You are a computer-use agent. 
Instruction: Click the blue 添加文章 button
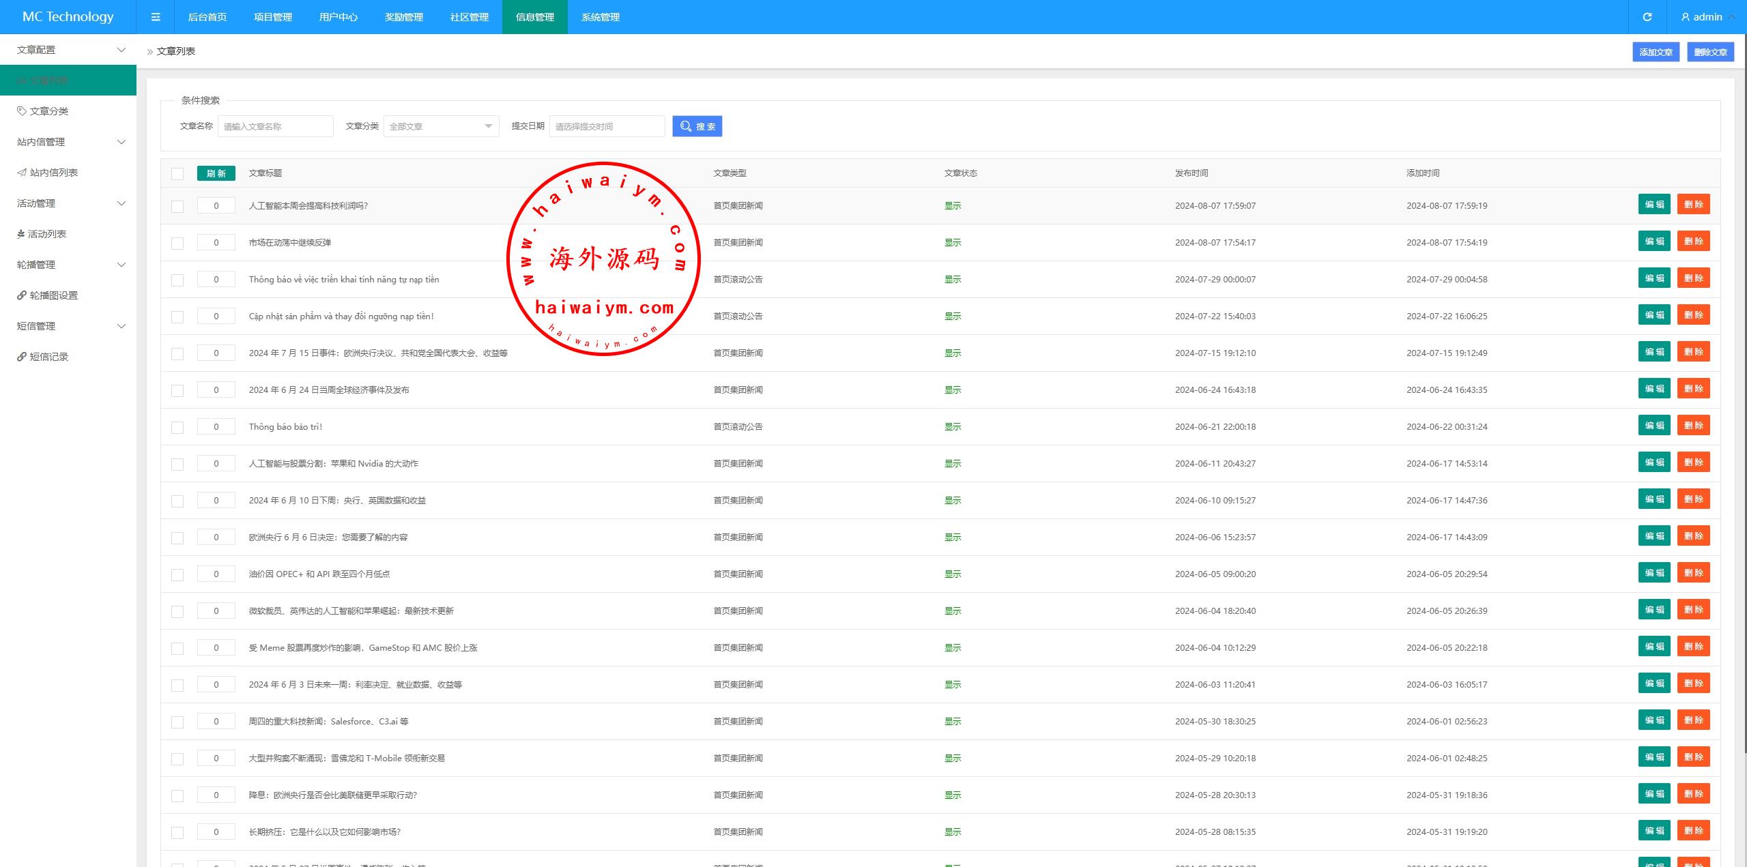point(1656,52)
